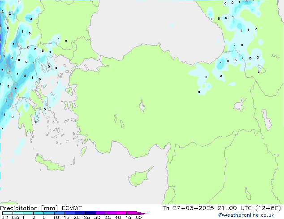Click the '45' legend scale label
The height and width of the screenshot is (219, 284).
click(128, 217)
